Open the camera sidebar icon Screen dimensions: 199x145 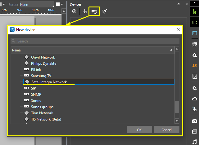195,121
